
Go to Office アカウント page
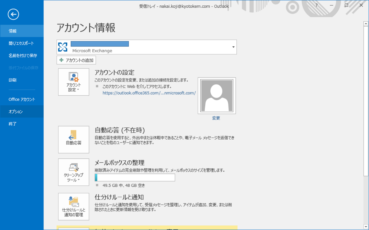tap(22, 99)
